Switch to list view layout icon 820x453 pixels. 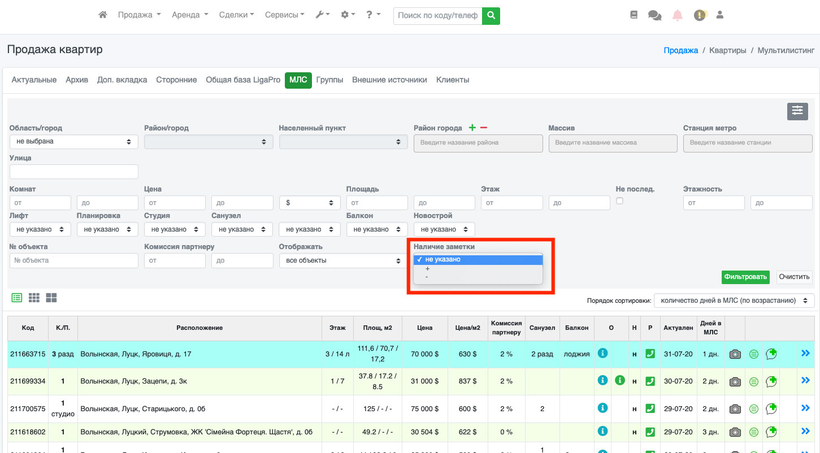pos(17,298)
